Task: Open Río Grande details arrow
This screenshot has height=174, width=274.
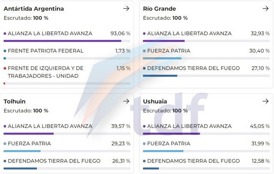Action: [x=265, y=8]
